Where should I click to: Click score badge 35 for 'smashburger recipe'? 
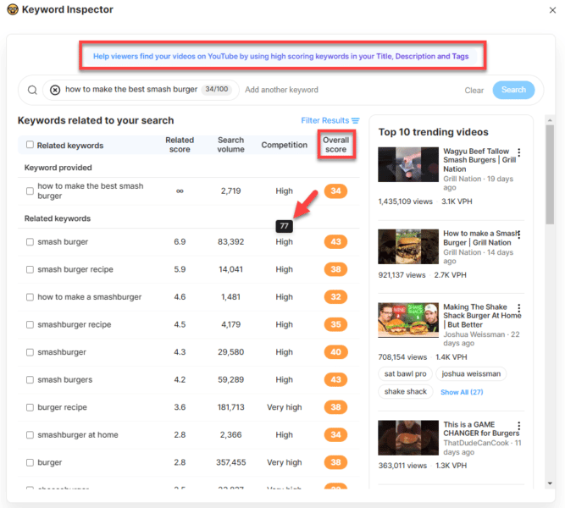click(x=335, y=324)
